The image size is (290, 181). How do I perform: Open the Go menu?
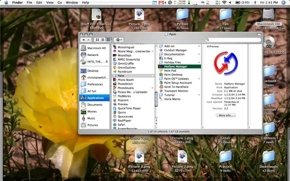59,3
